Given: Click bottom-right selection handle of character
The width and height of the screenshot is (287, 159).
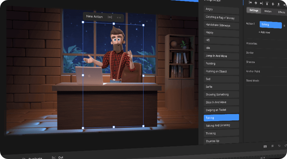Looking at the screenshot, I should point(143,126).
